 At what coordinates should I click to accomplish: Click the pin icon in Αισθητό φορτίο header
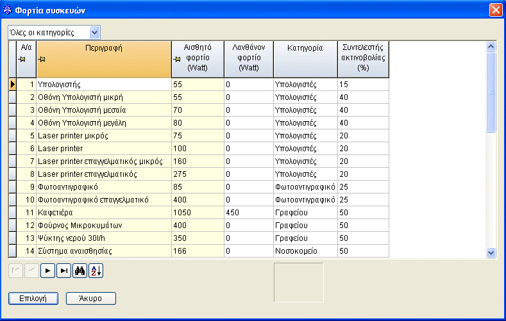177,60
